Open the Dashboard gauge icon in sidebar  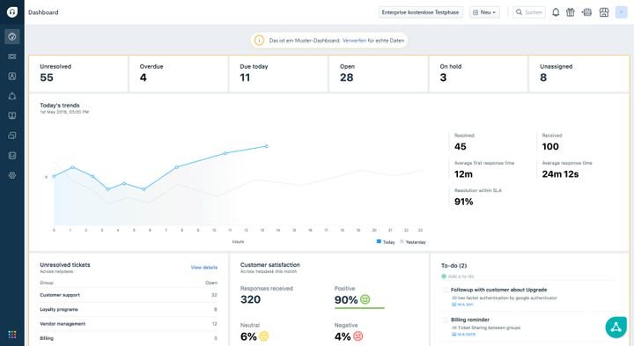[x=12, y=37]
